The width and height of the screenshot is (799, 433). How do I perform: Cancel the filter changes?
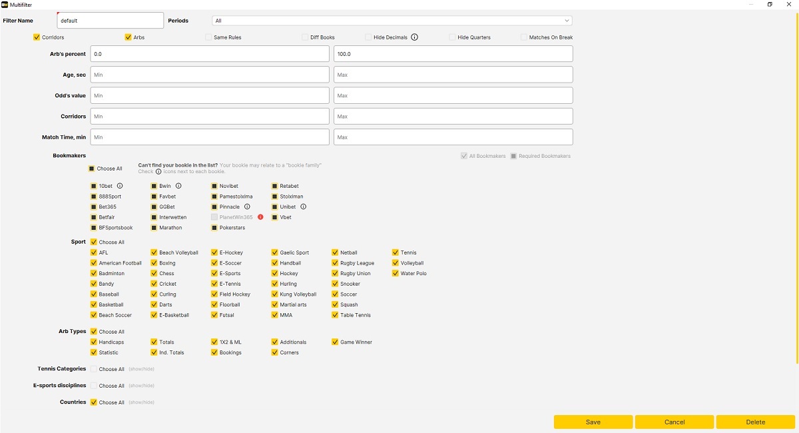tap(674, 422)
